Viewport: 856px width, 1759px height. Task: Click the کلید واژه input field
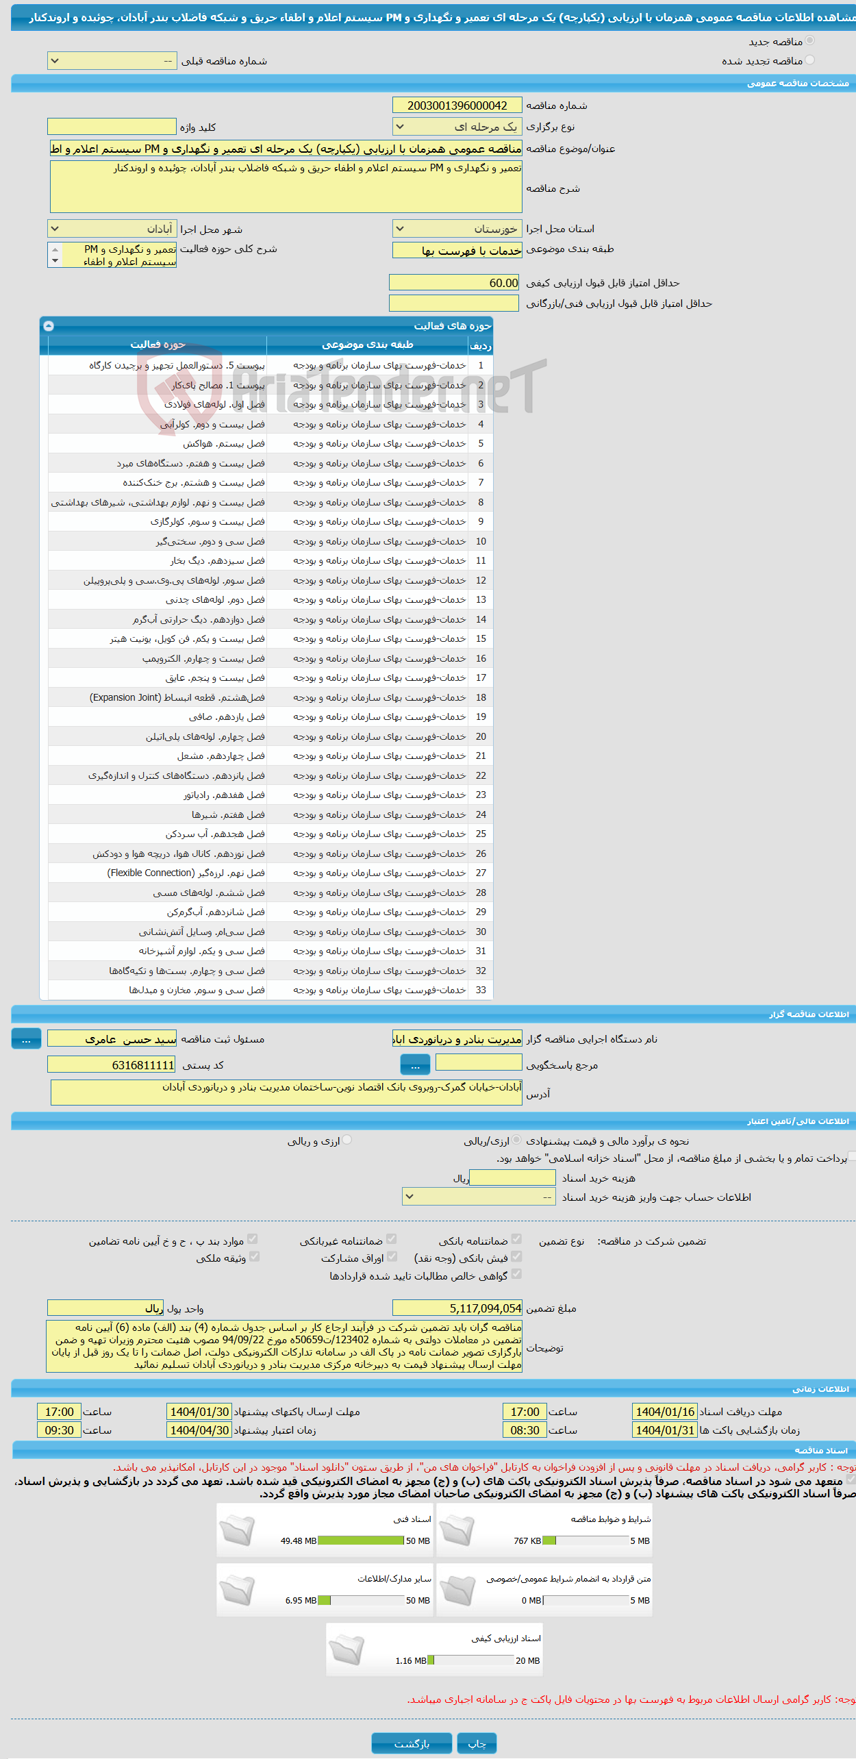pos(112,127)
